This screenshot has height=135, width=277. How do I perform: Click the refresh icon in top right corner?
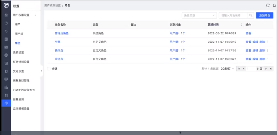point(268,5)
